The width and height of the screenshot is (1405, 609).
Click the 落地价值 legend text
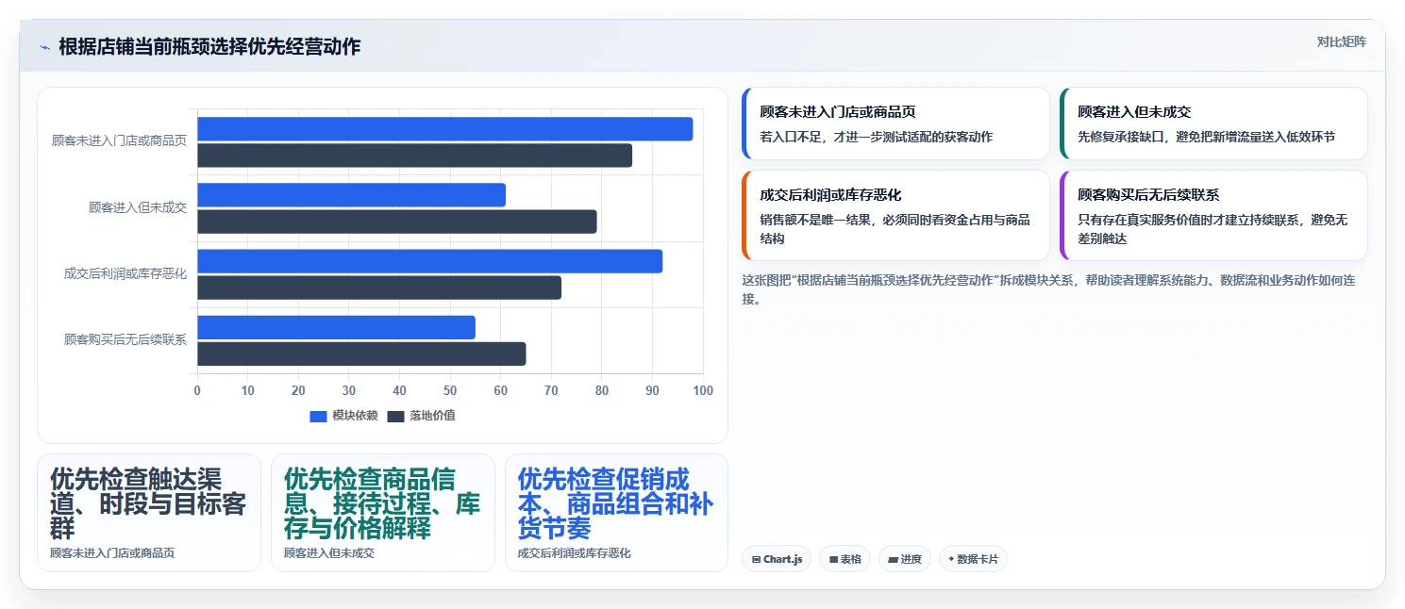(x=432, y=416)
